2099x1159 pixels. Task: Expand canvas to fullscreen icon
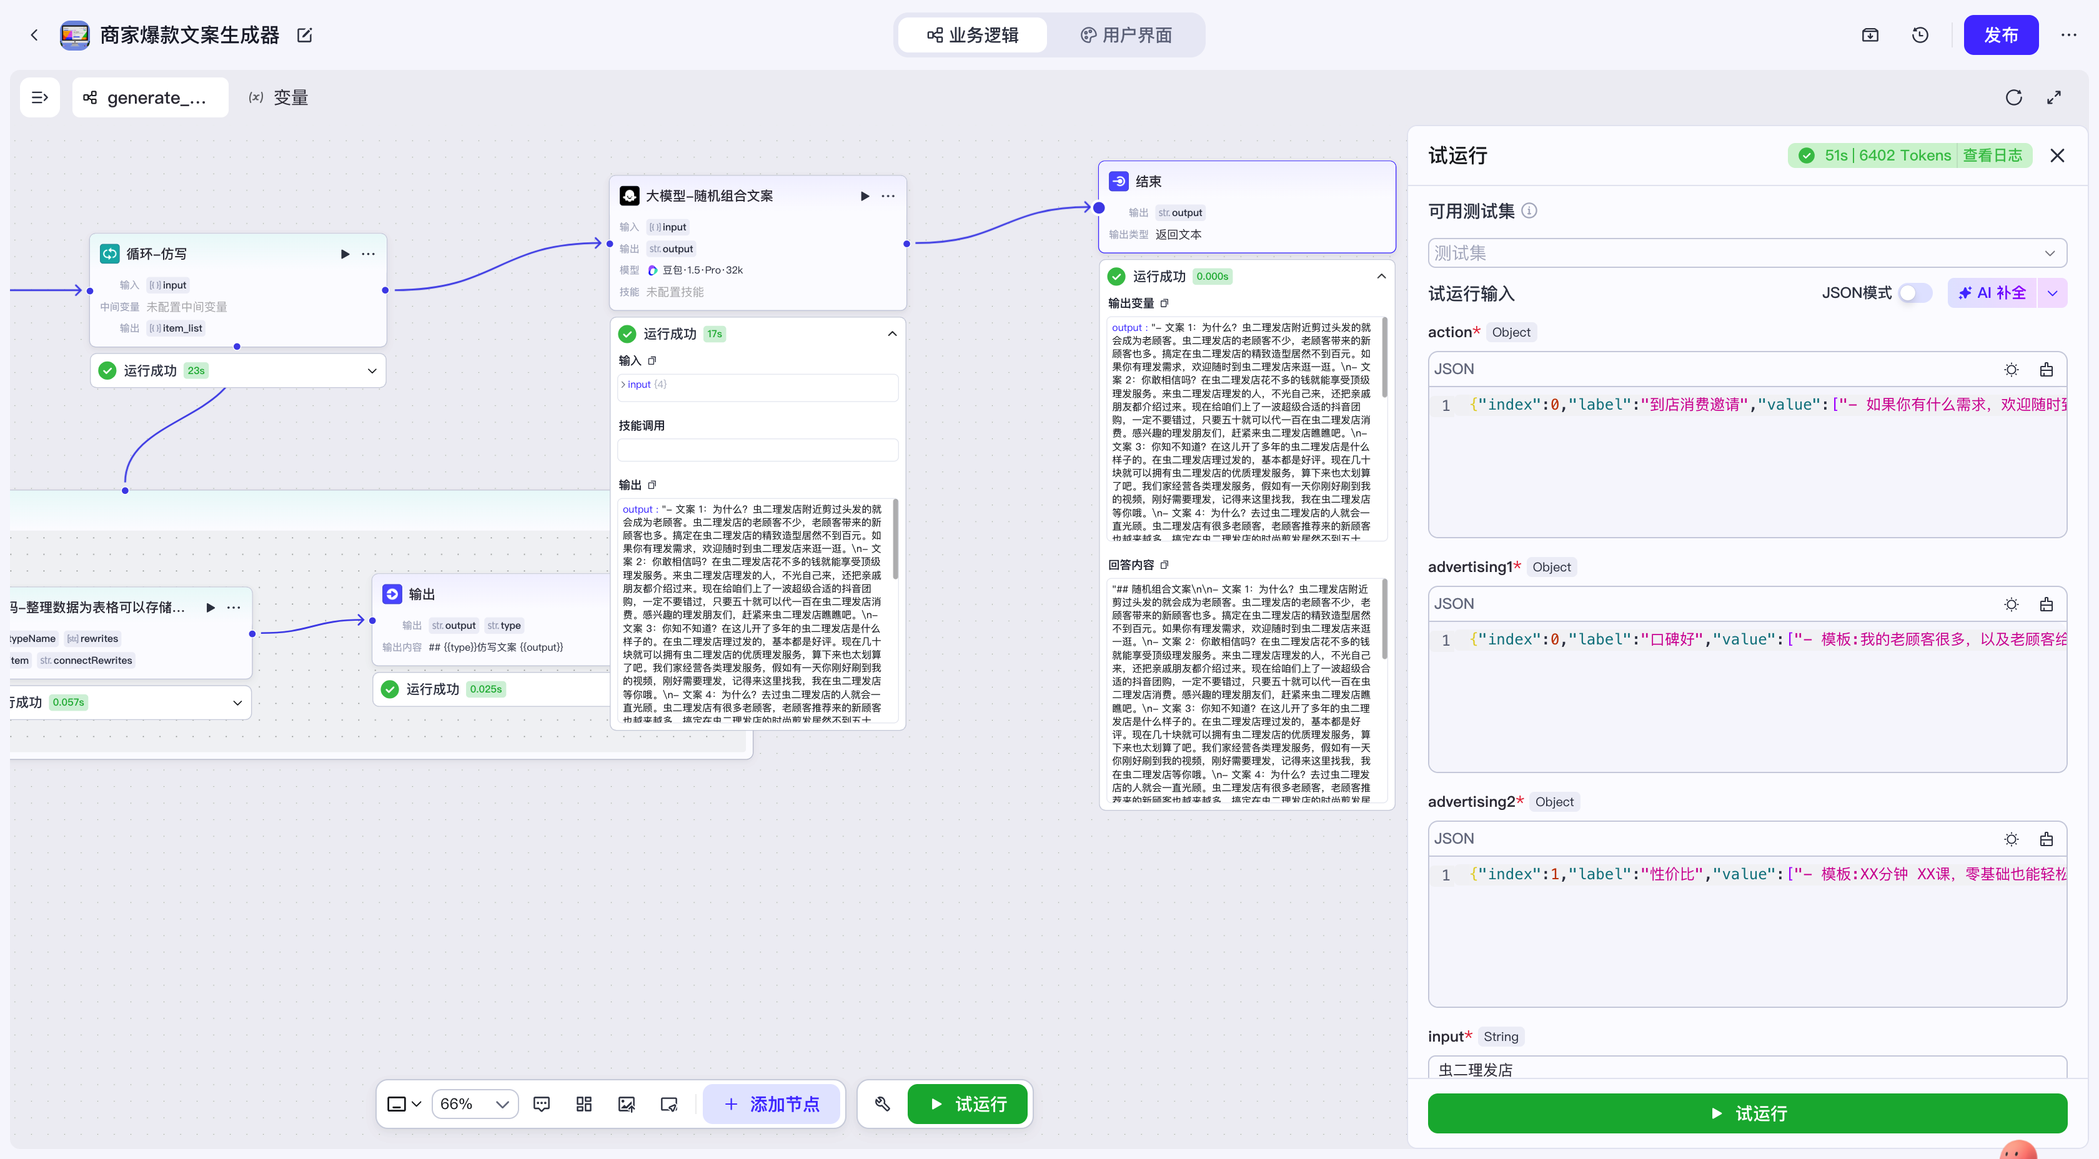2053,98
